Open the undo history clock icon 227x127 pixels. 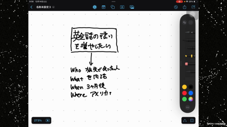176,7
